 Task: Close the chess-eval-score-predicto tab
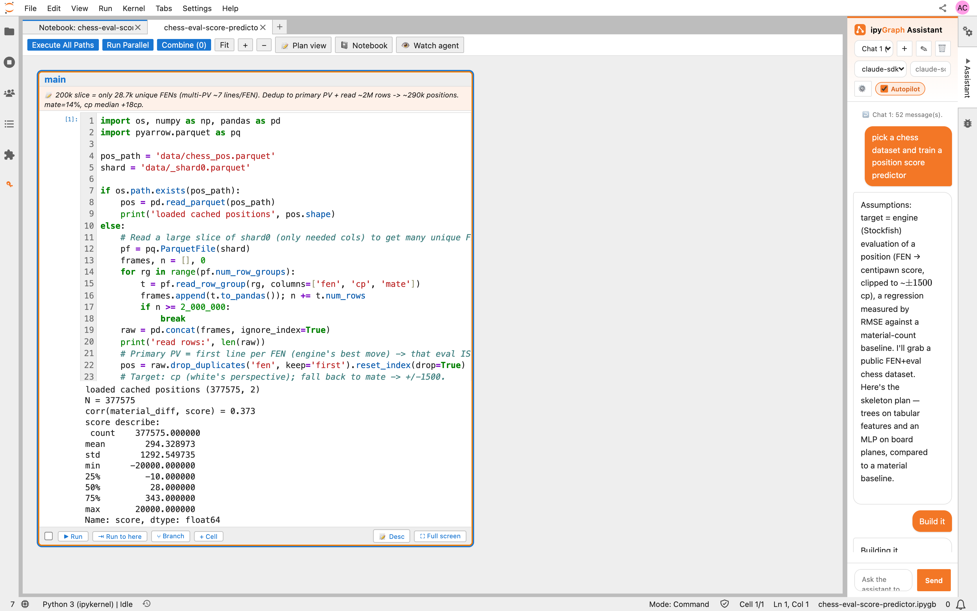coord(263,27)
